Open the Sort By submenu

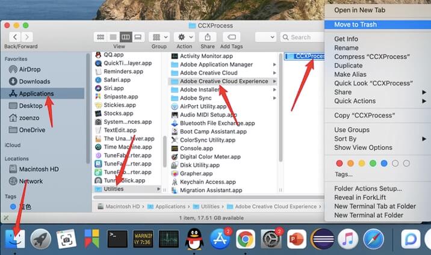tap(377, 138)
